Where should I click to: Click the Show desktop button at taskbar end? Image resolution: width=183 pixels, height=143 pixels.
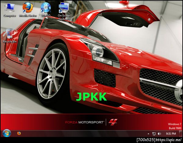(180, 134)
